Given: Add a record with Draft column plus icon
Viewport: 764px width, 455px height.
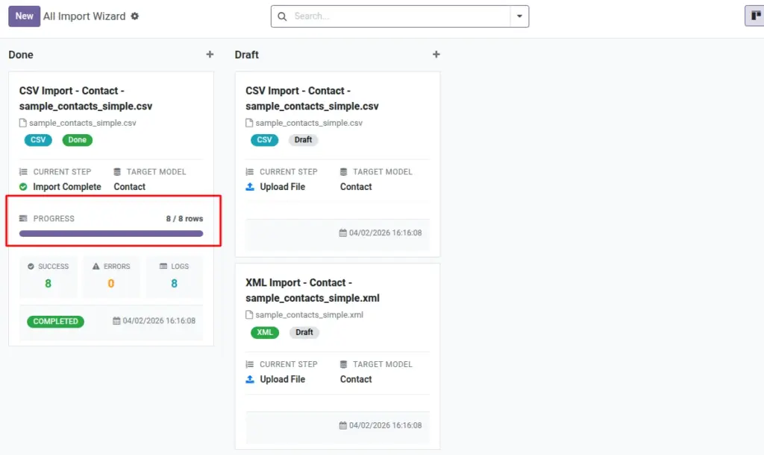Looking at the screenshot, I should click(436, 54).
